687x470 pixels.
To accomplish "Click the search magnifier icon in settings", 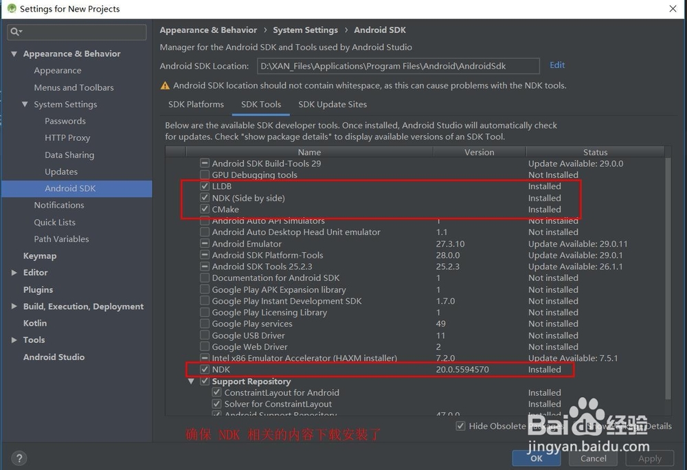I will [15, 32].
